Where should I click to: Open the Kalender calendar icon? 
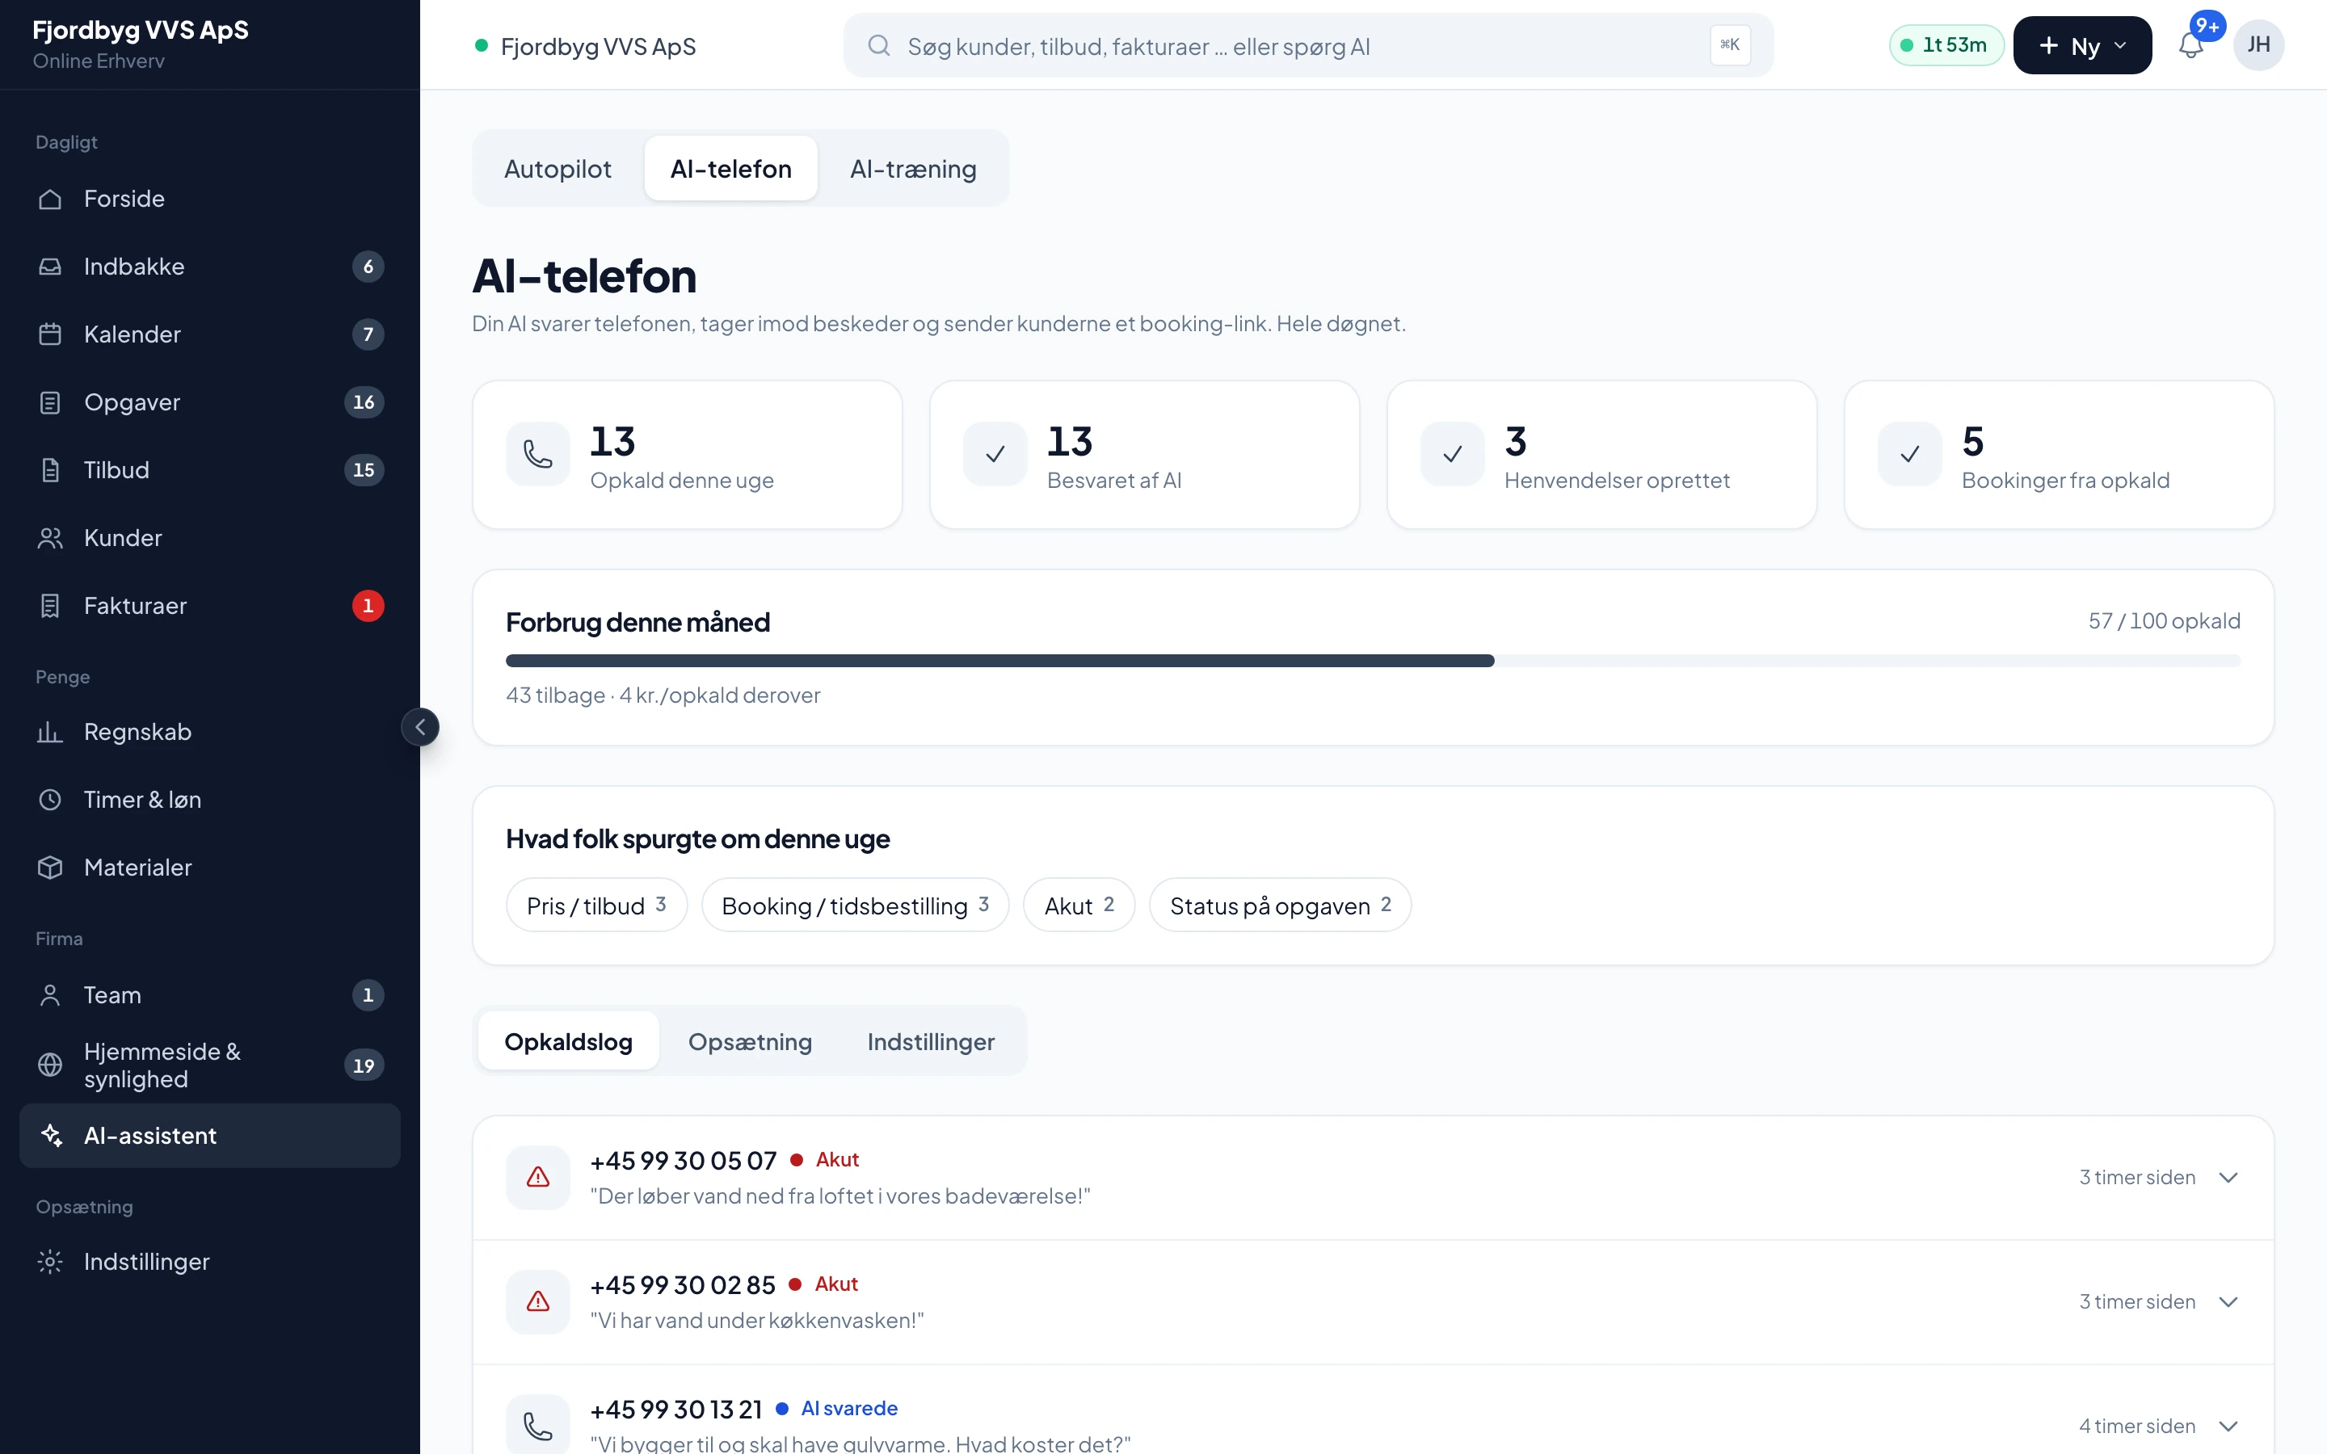click(50, 334)
